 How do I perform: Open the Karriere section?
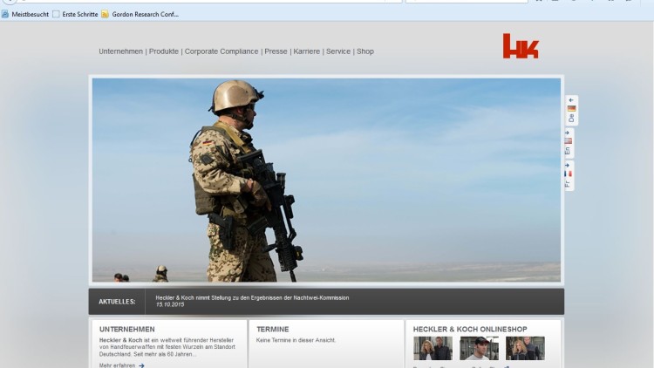tap(307, 51)
